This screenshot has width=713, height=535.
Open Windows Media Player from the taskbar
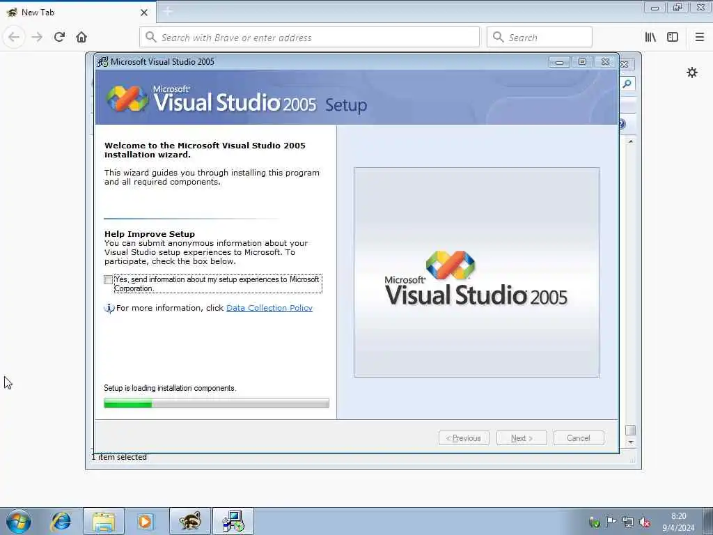(x=145, y=521)
